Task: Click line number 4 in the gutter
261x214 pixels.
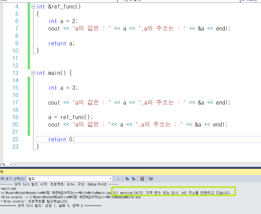Action: click(x=17, y=7)
